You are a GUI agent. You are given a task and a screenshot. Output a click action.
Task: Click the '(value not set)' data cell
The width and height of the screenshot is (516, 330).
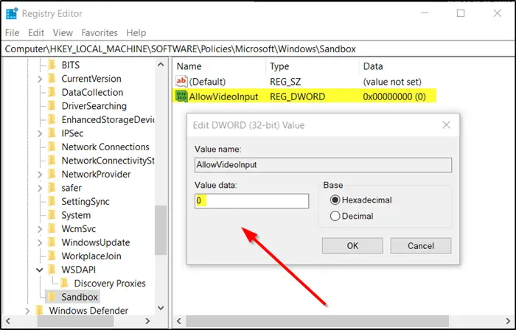click(x=392, y=82)
